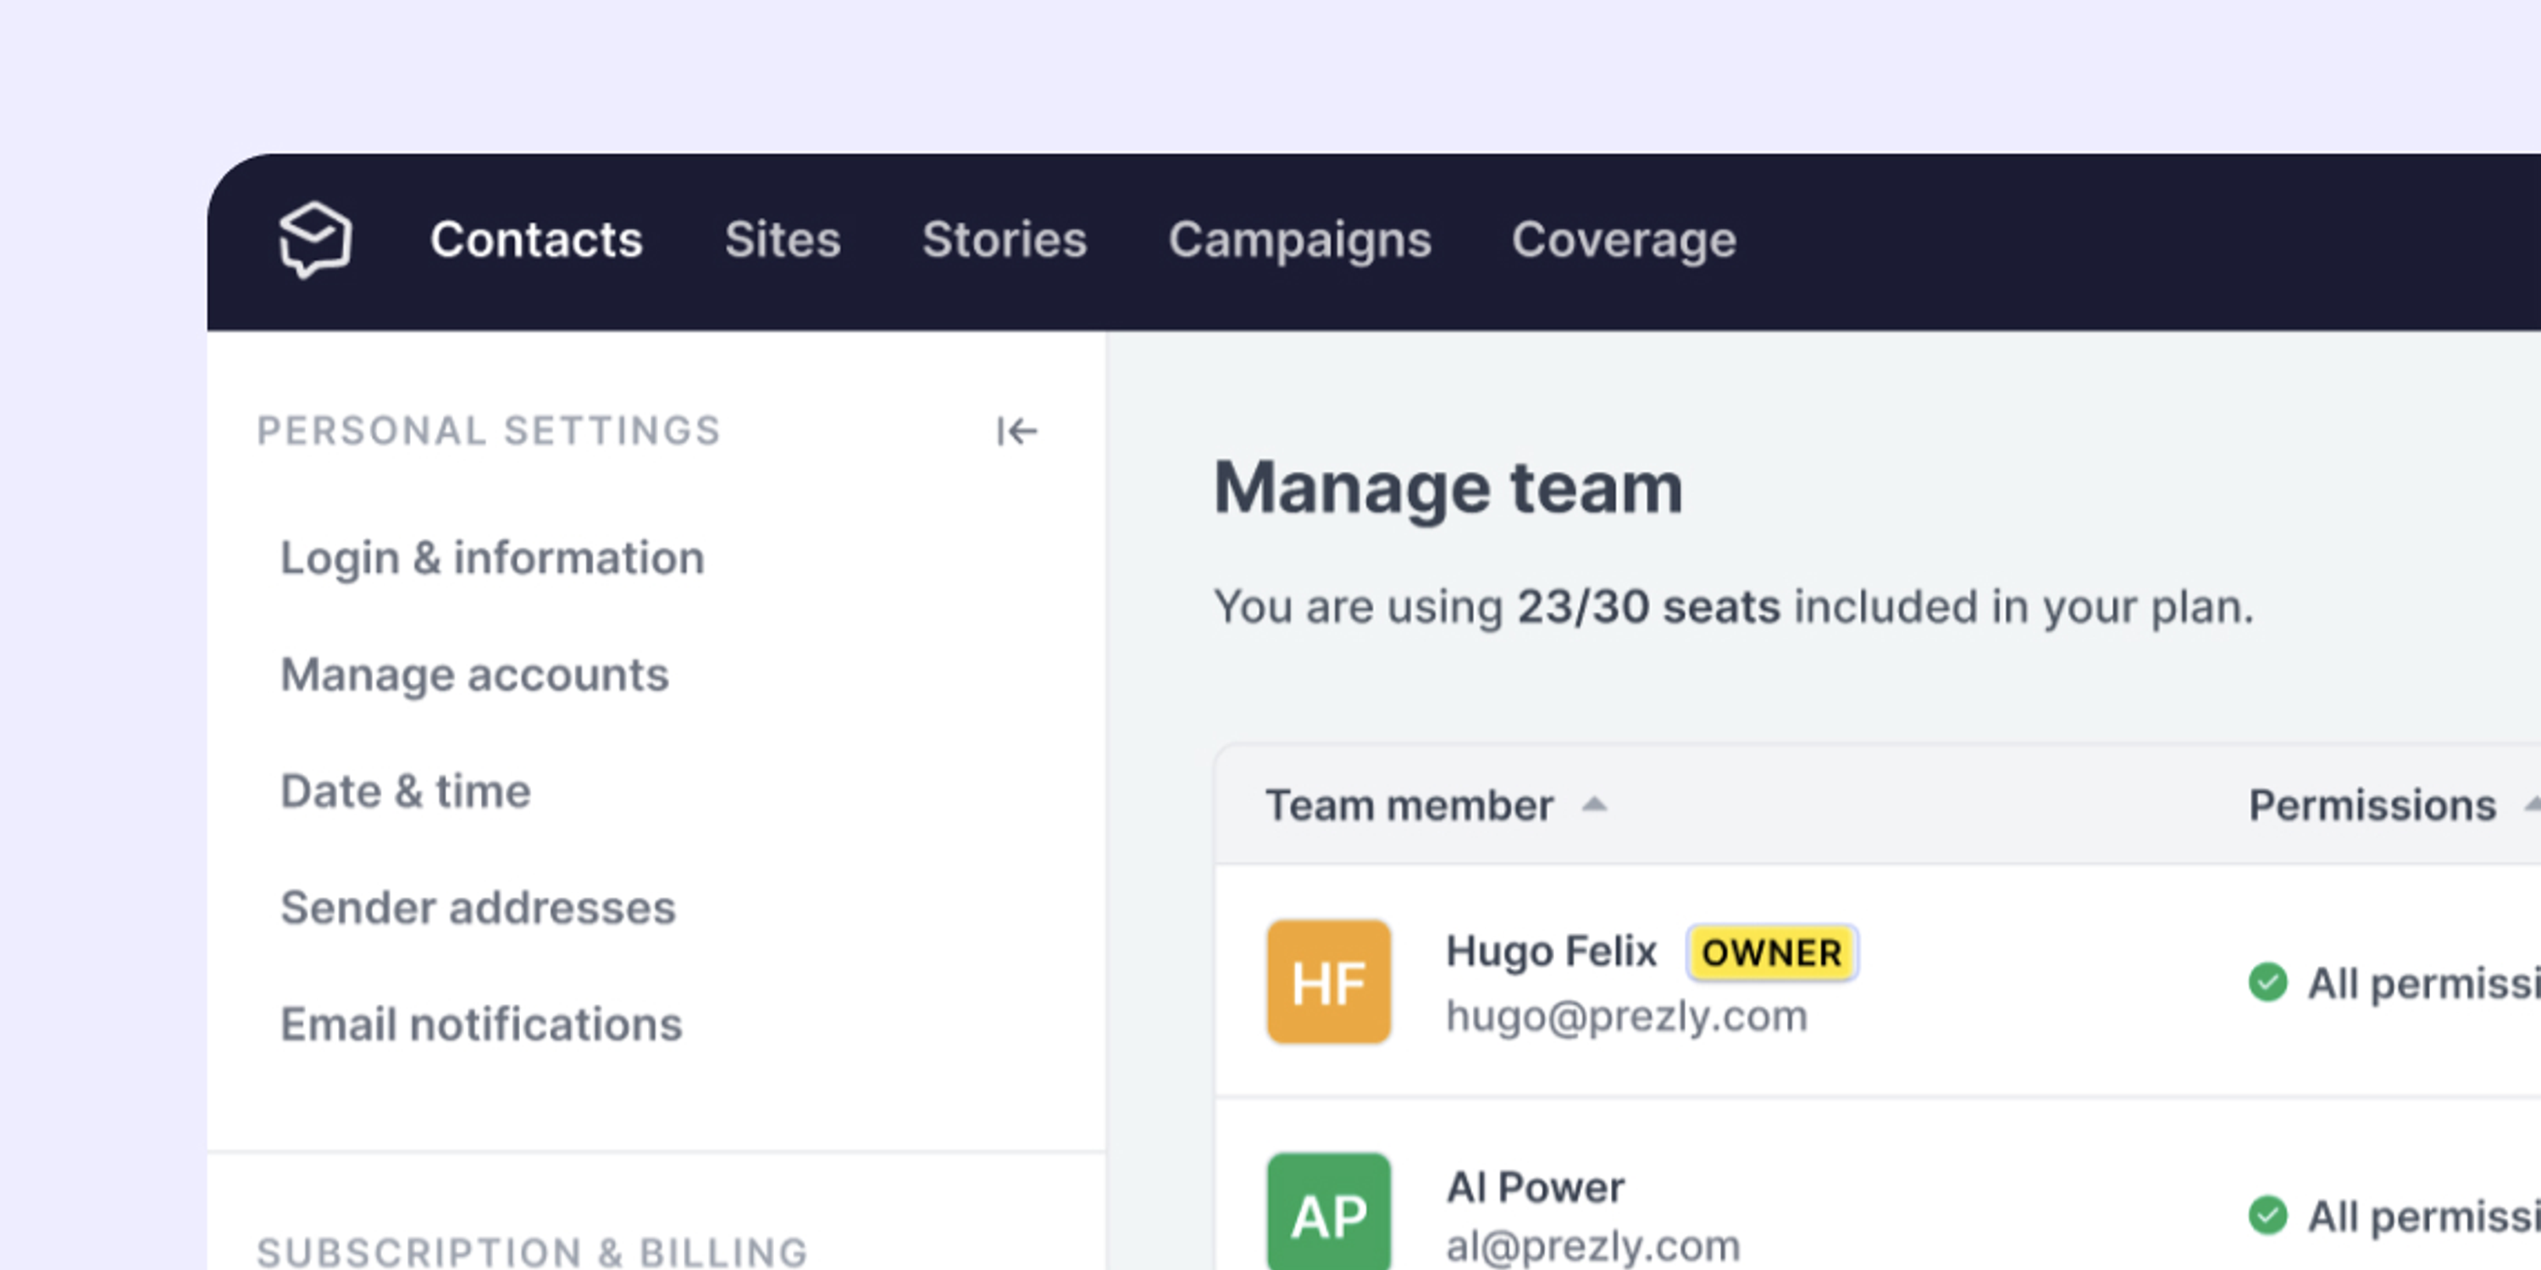The height and width of the screenshot is (1270, 2541).
Task: Click the green checkmark in Al Power's row
Action: [x=2267, y=1215]
